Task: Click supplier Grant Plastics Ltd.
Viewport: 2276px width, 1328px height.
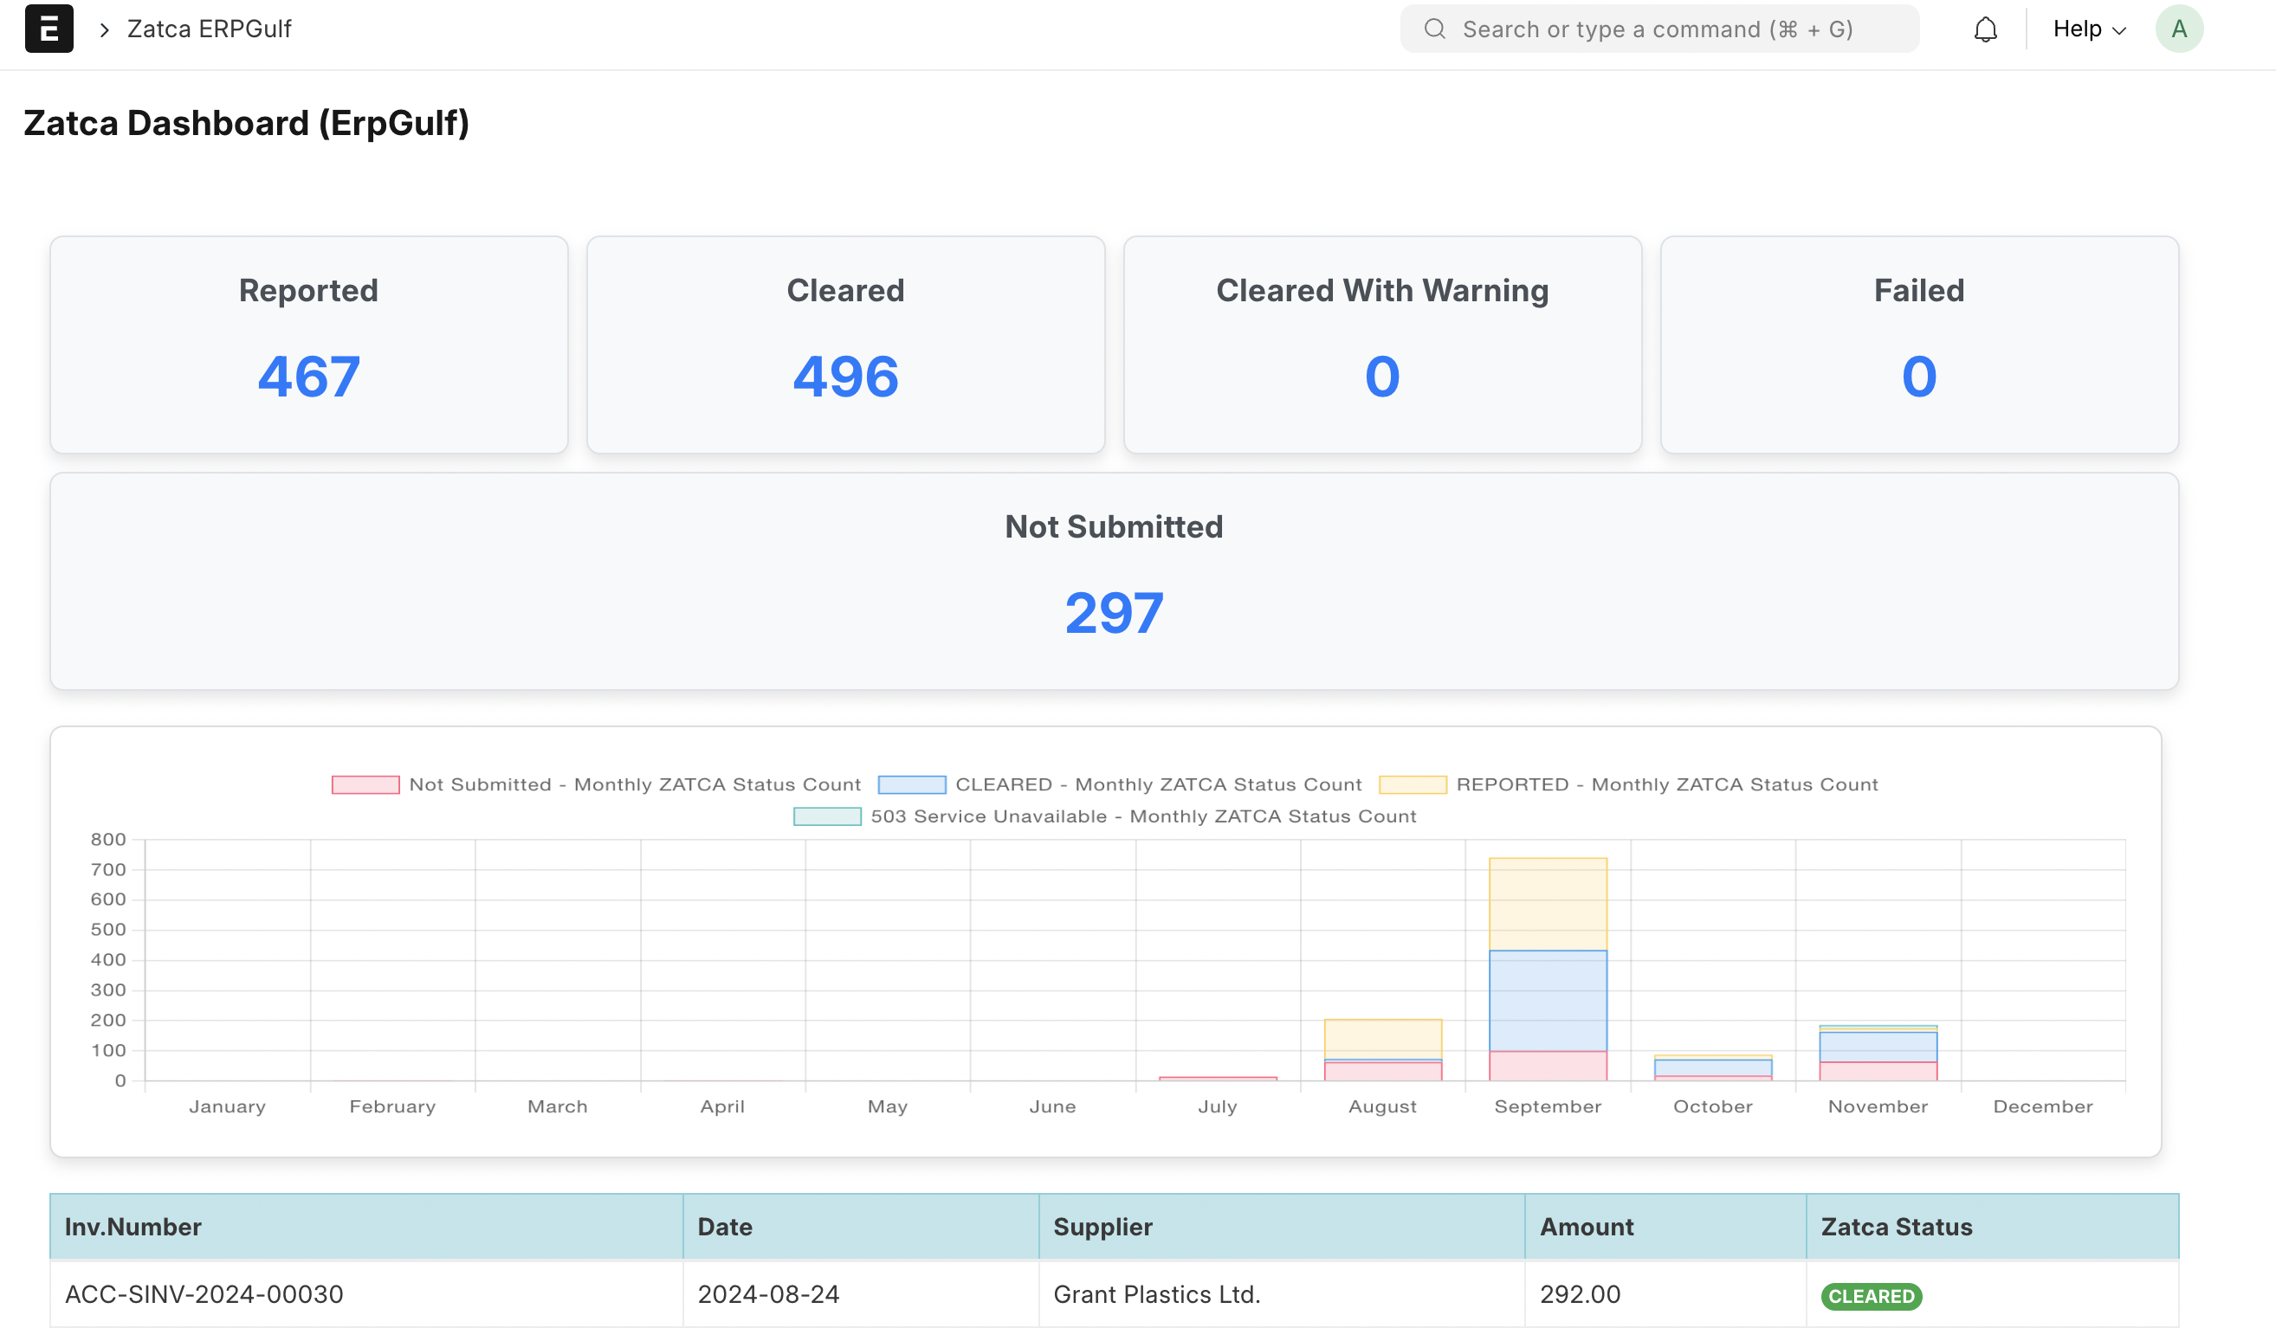Action: point(1156,1293)
